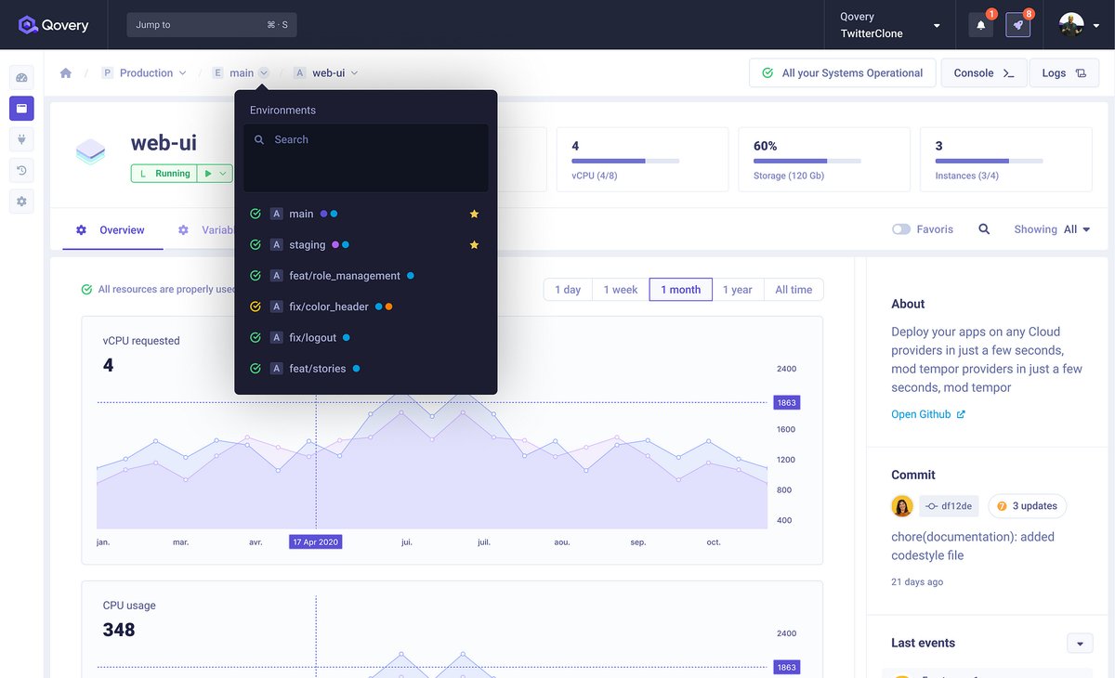
Task: Click the green systems operational check icon
Action: click(767, 73)
